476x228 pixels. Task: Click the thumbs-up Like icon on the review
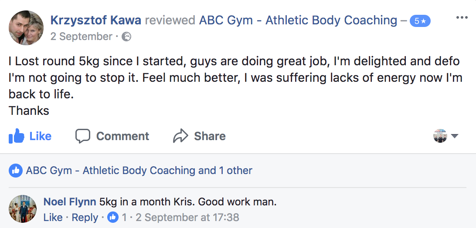coord(16,136)
